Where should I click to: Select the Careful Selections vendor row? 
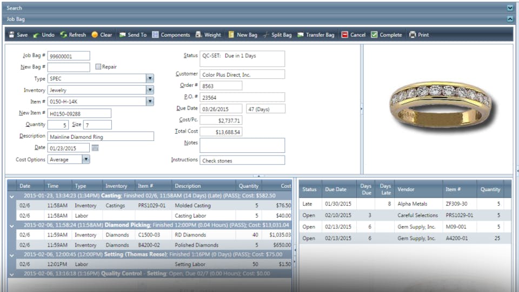click(405, 215)
